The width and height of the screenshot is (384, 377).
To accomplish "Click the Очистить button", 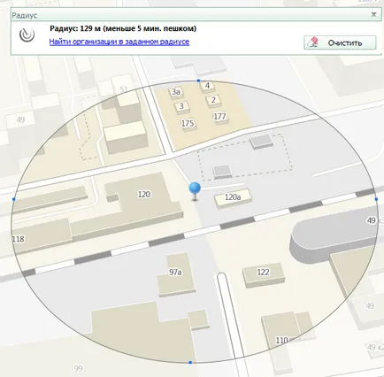I will (340, 42).
